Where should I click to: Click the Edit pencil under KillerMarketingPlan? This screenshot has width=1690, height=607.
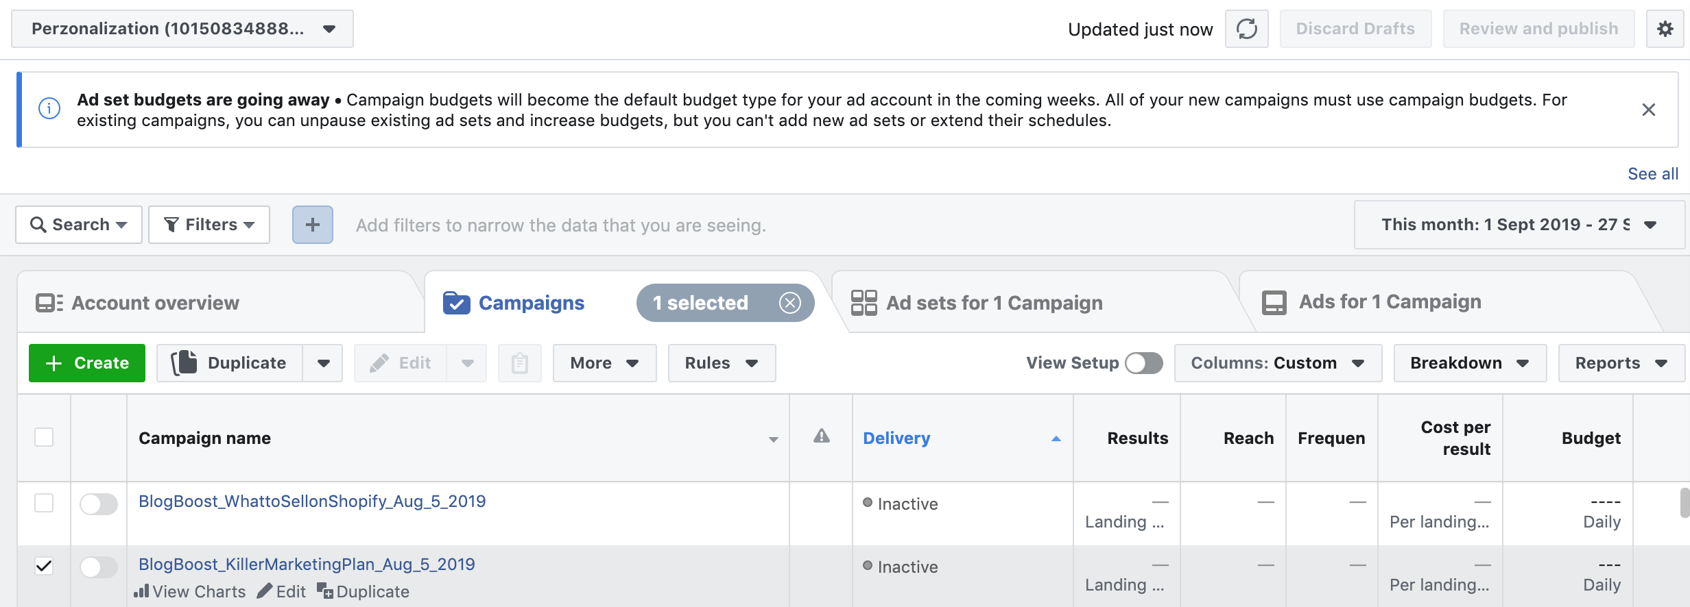pos(282,591)
